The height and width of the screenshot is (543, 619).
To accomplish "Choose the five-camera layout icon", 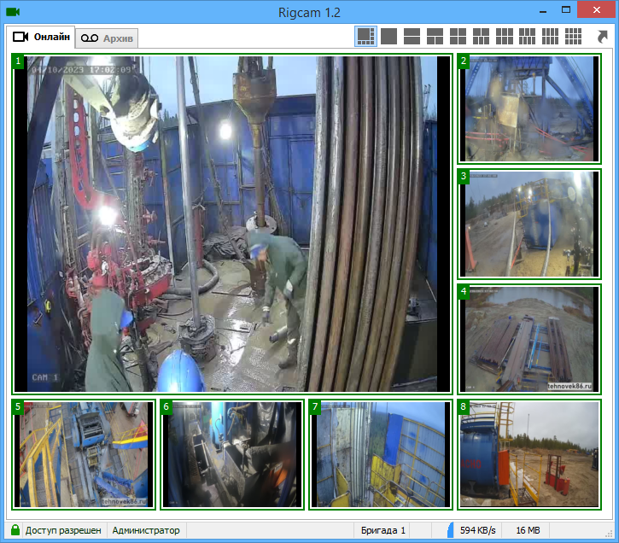I will pos(481,36).
